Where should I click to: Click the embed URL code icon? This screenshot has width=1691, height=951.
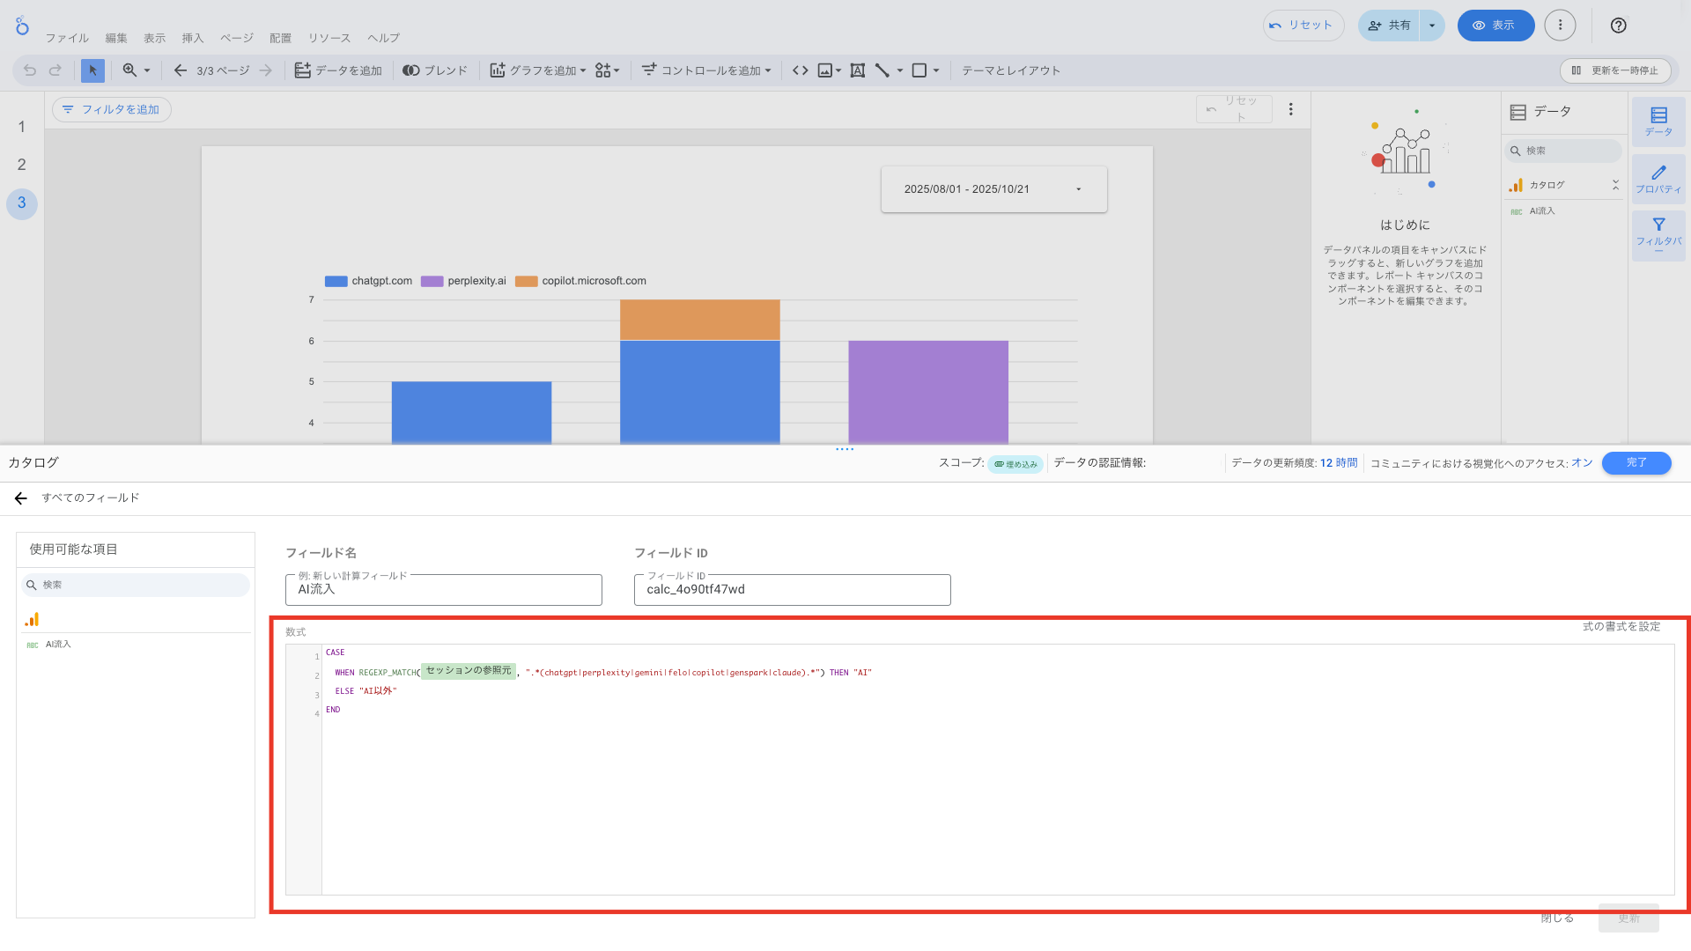click(800, 70)
